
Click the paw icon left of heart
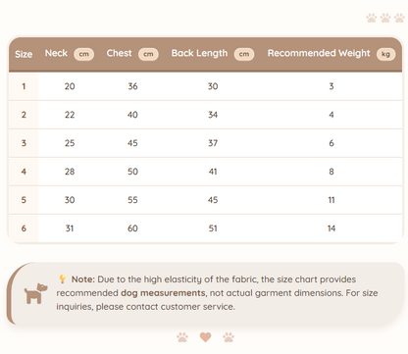click(x=182, y=337)
